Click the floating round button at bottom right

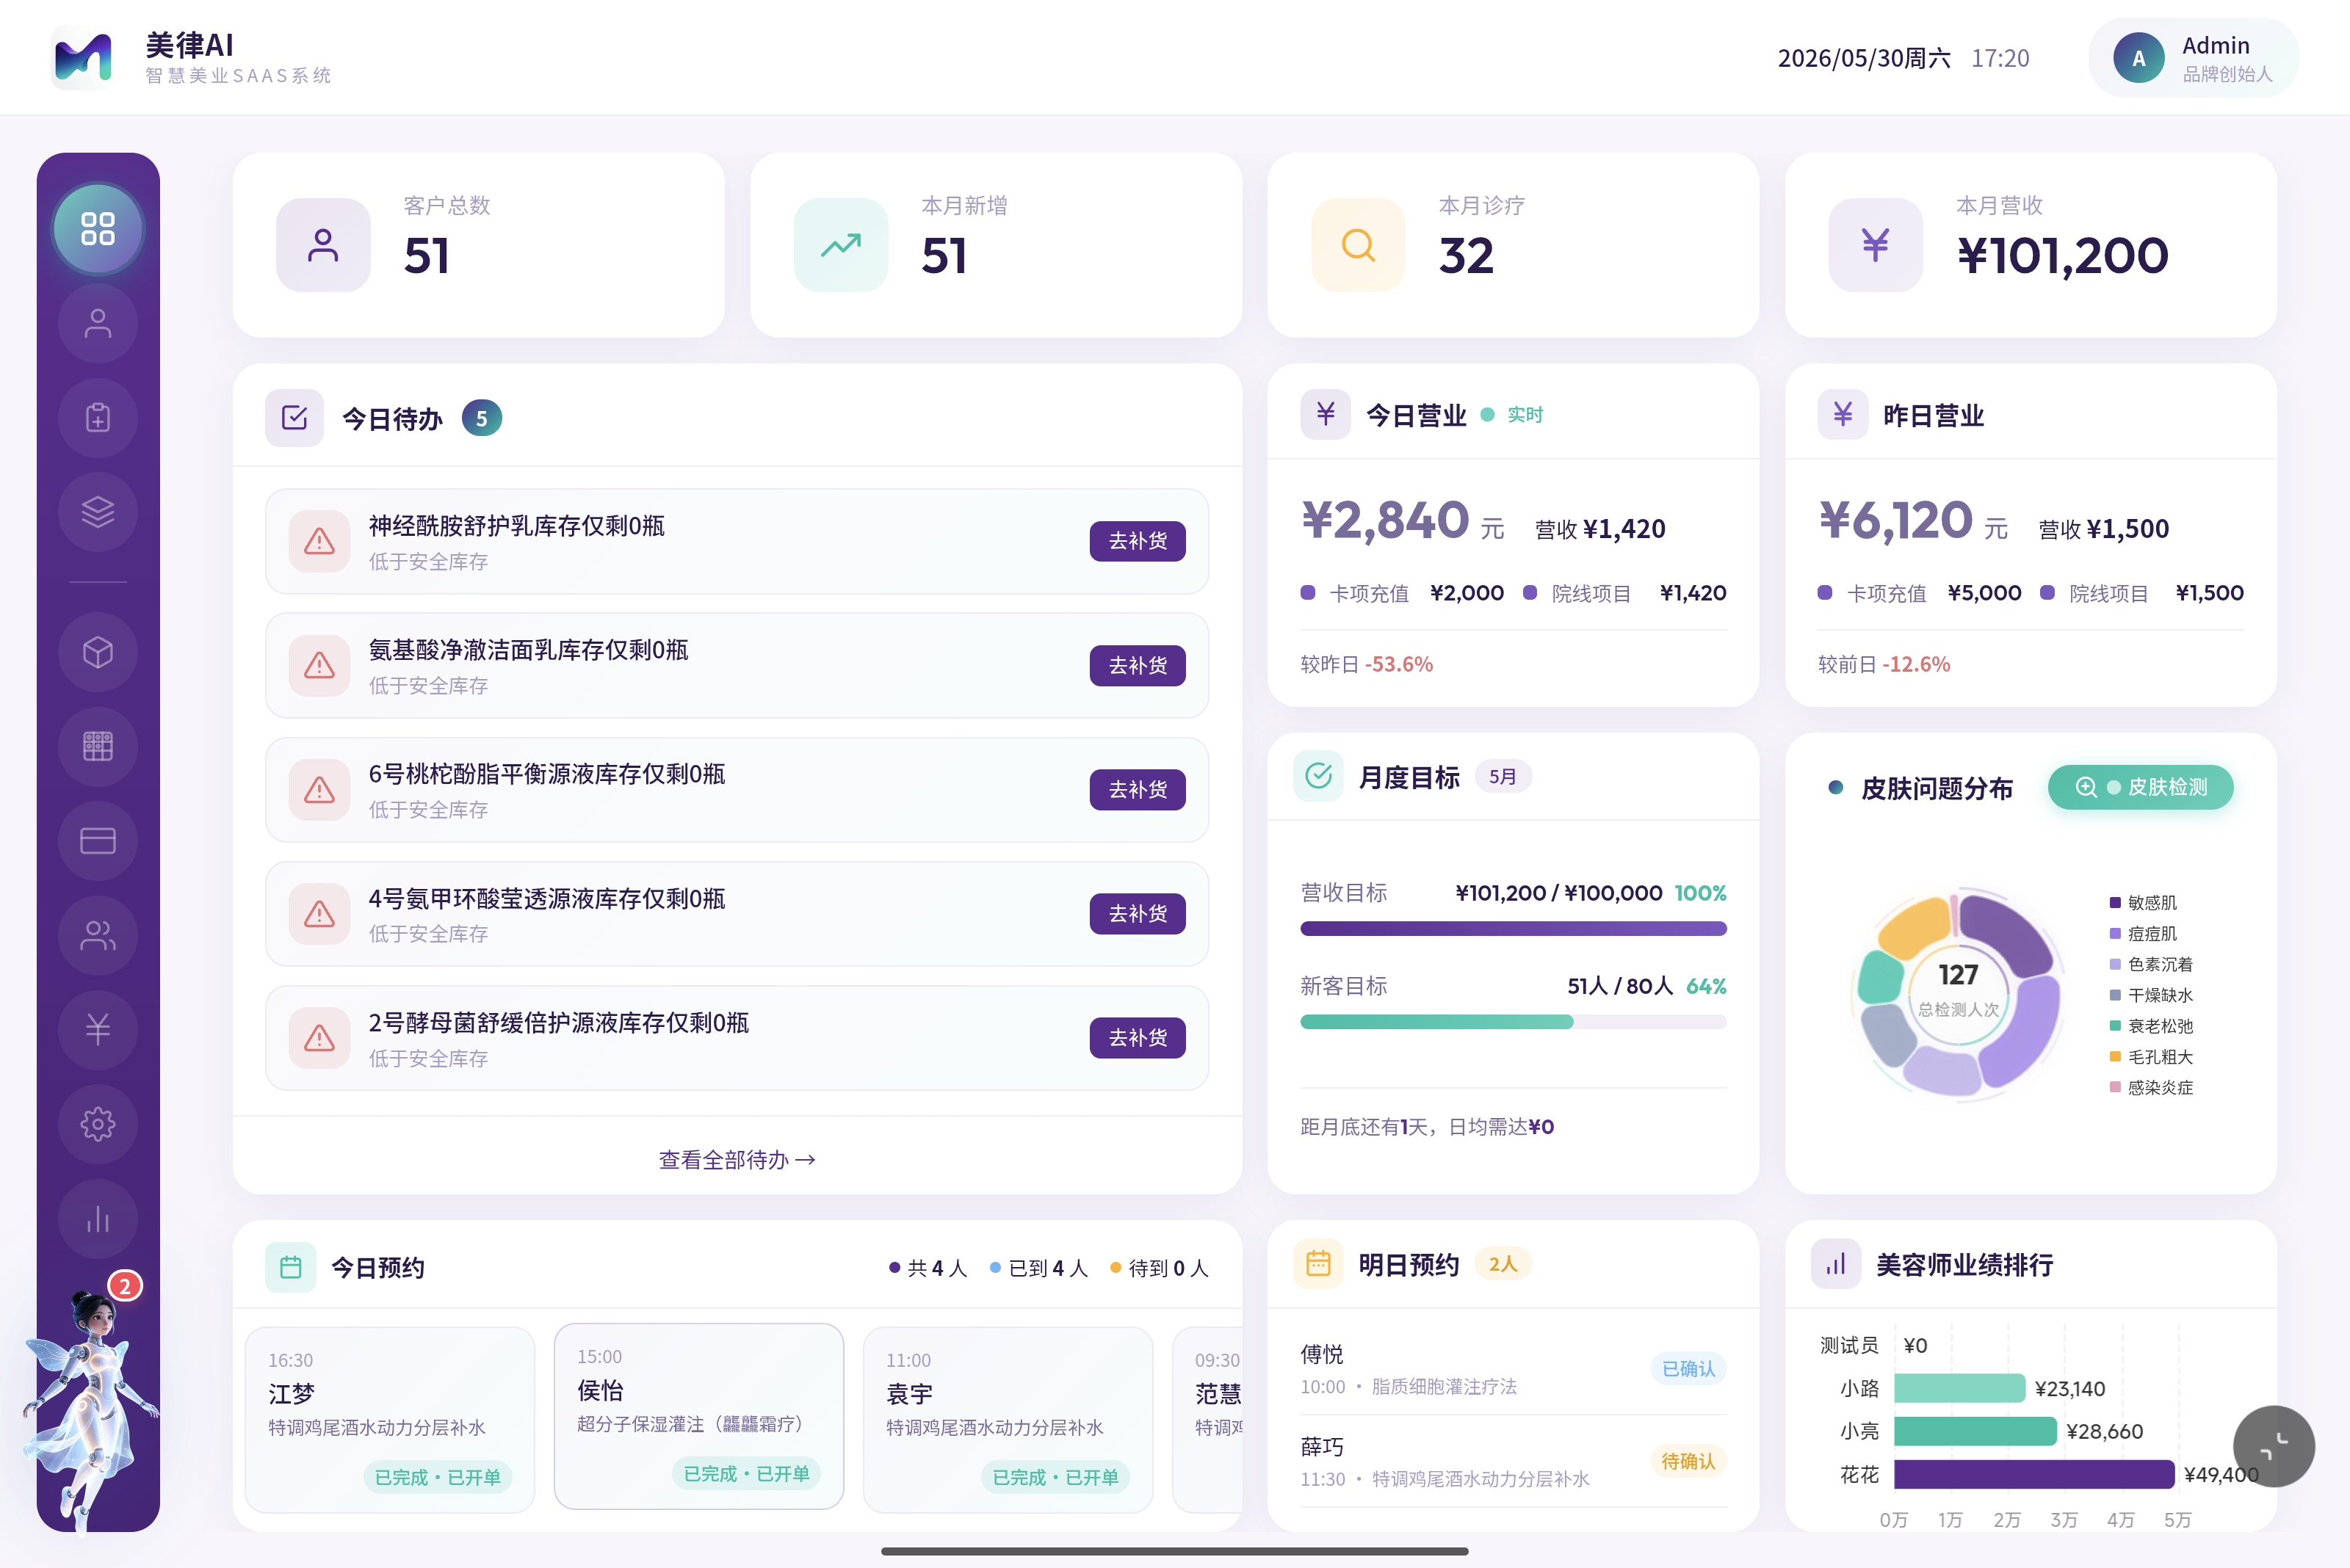(2273, 1446)
